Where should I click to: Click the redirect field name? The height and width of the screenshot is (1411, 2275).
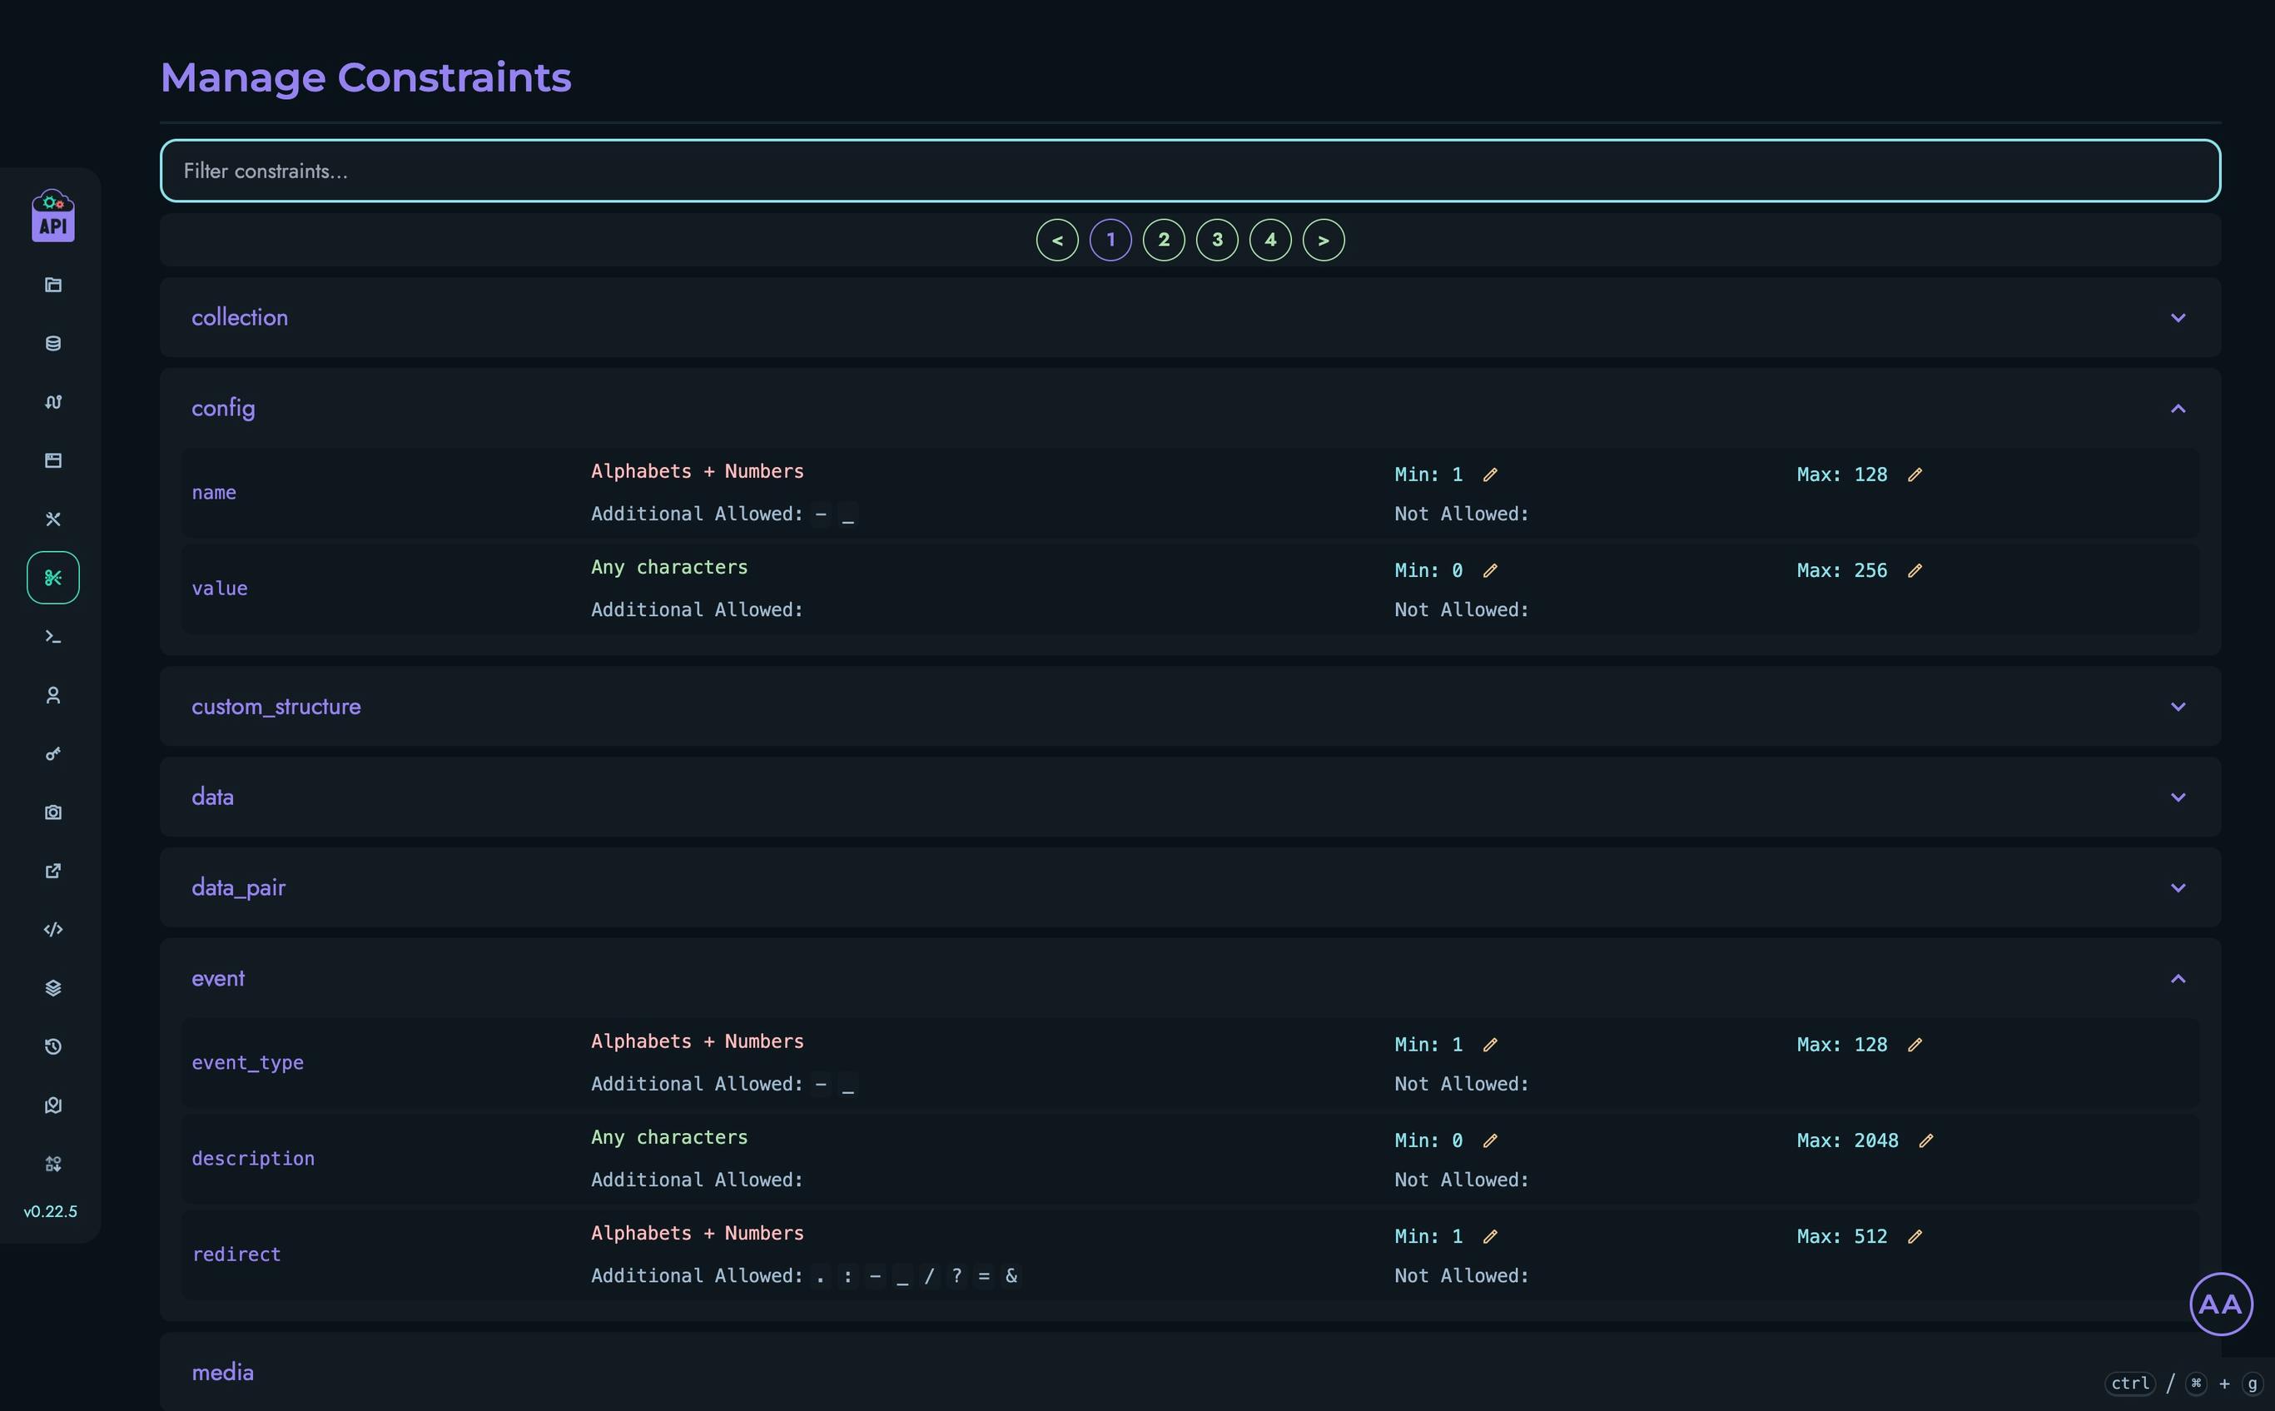point(236,1255)
